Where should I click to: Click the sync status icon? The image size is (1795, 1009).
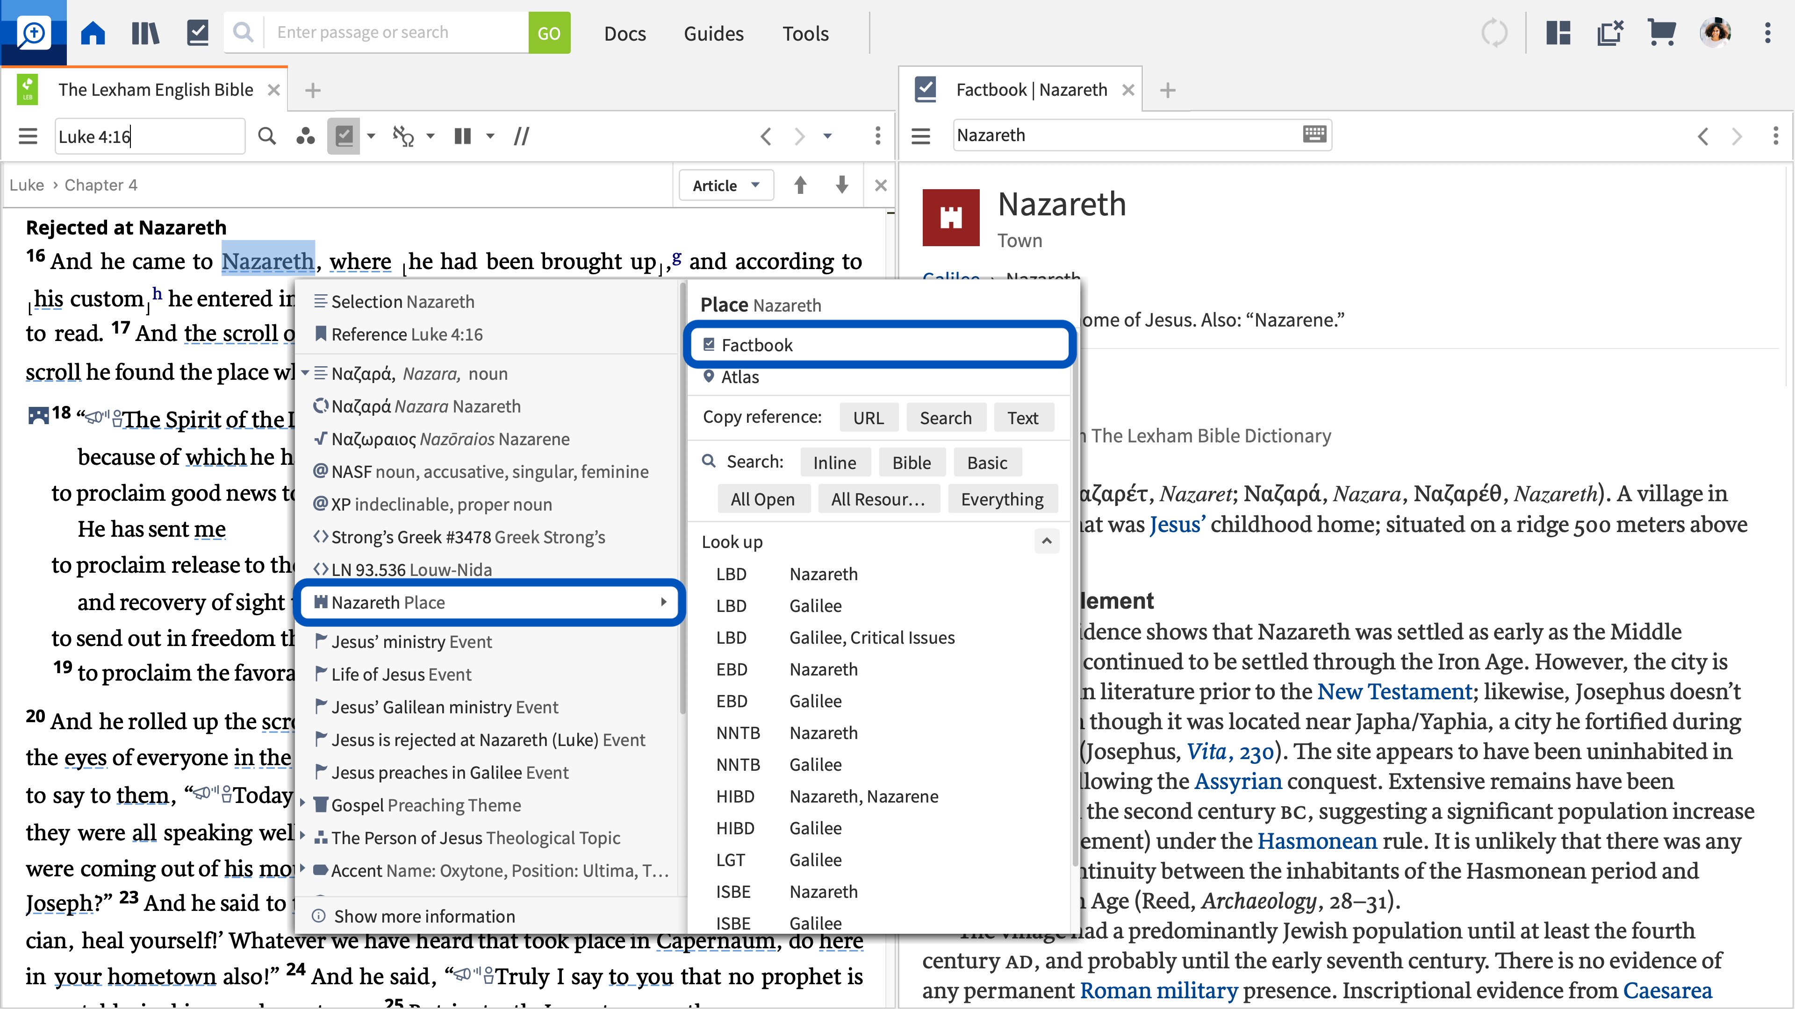coord(1494,33)
